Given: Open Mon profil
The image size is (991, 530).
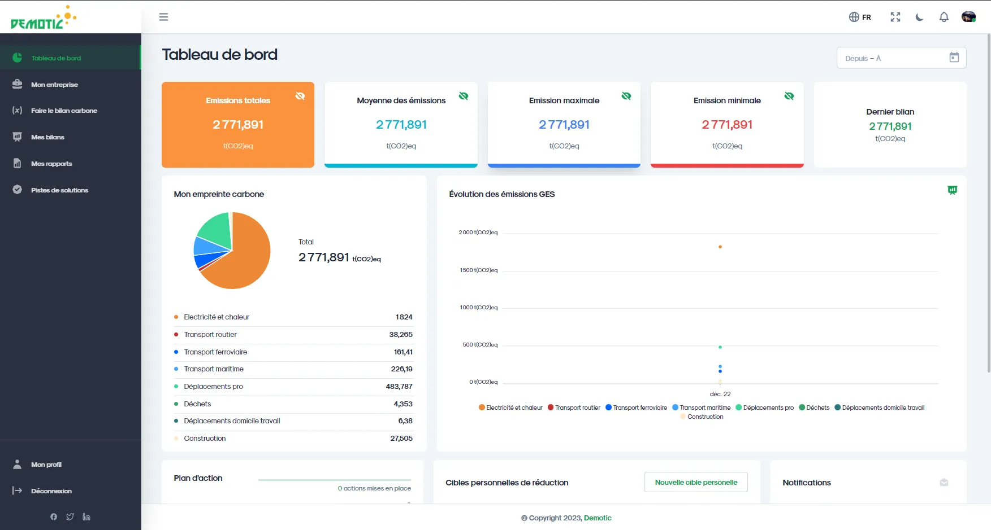Looking at the screenshot, I should [70, 465].
